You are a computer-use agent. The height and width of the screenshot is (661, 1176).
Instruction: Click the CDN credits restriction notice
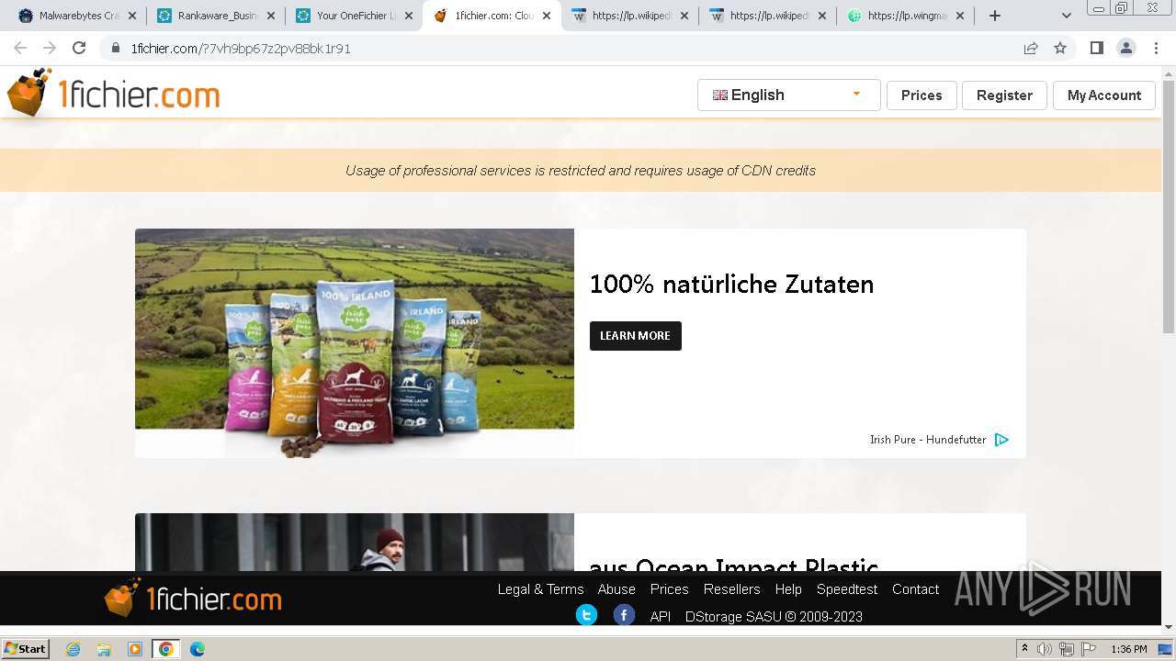(581, 171)
